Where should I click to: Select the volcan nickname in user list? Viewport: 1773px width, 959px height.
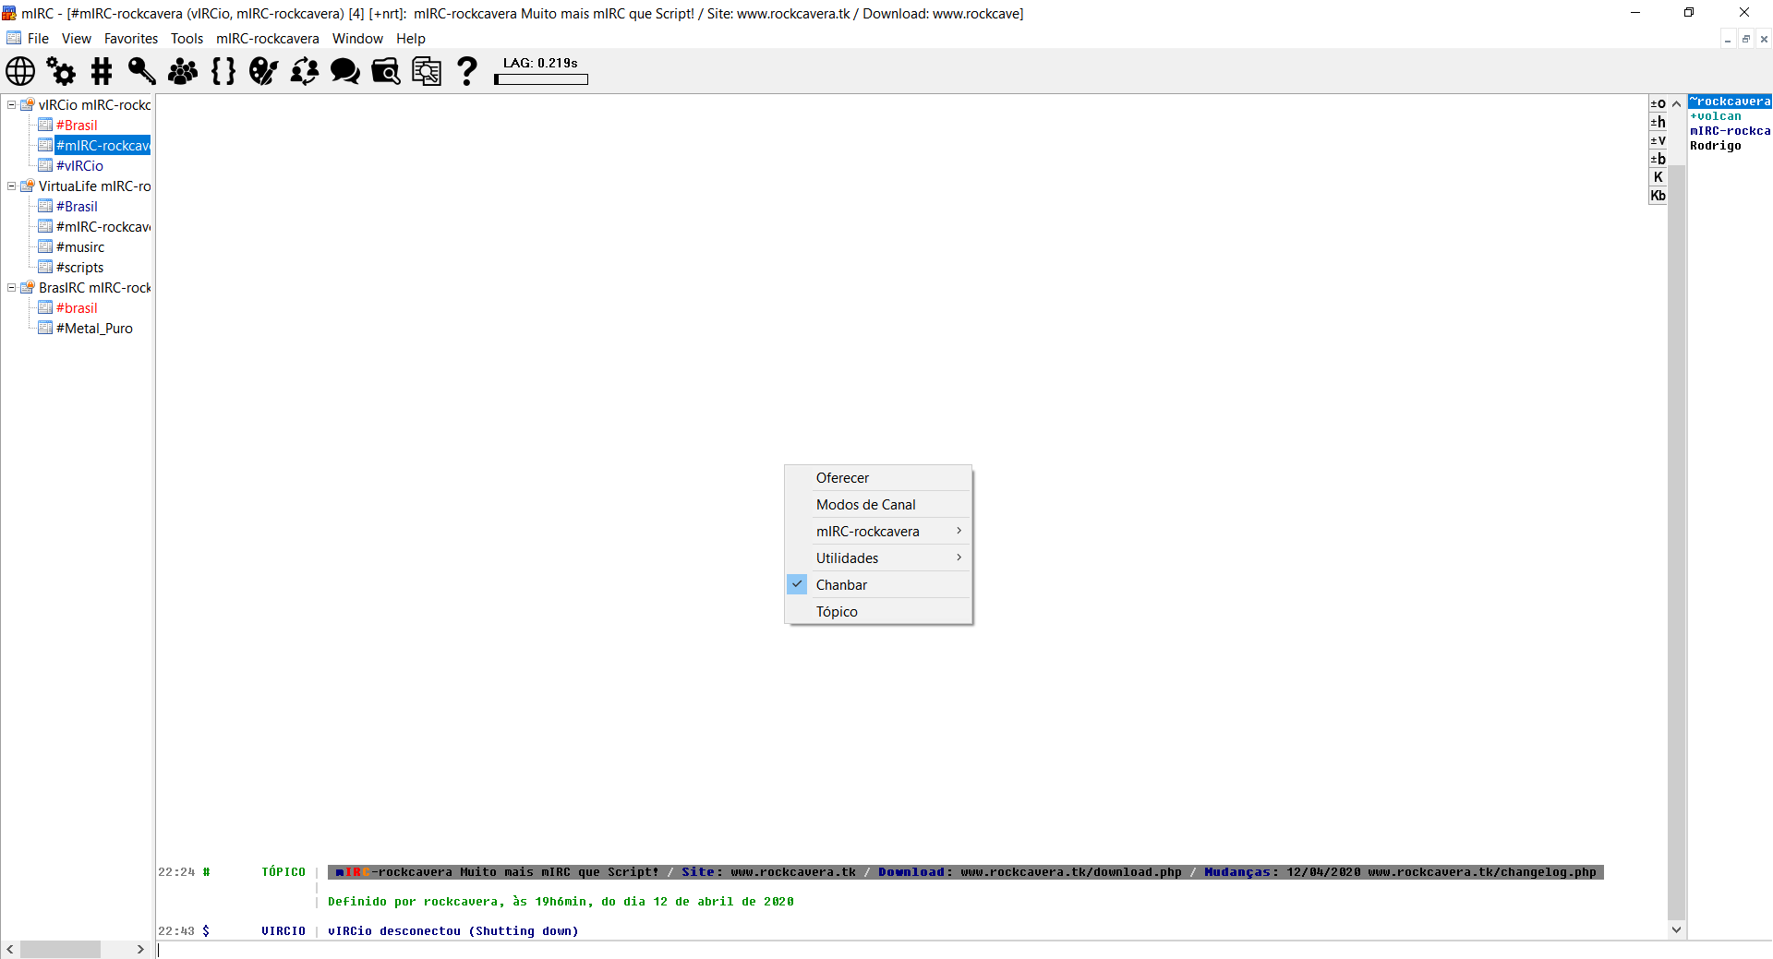1718,116
